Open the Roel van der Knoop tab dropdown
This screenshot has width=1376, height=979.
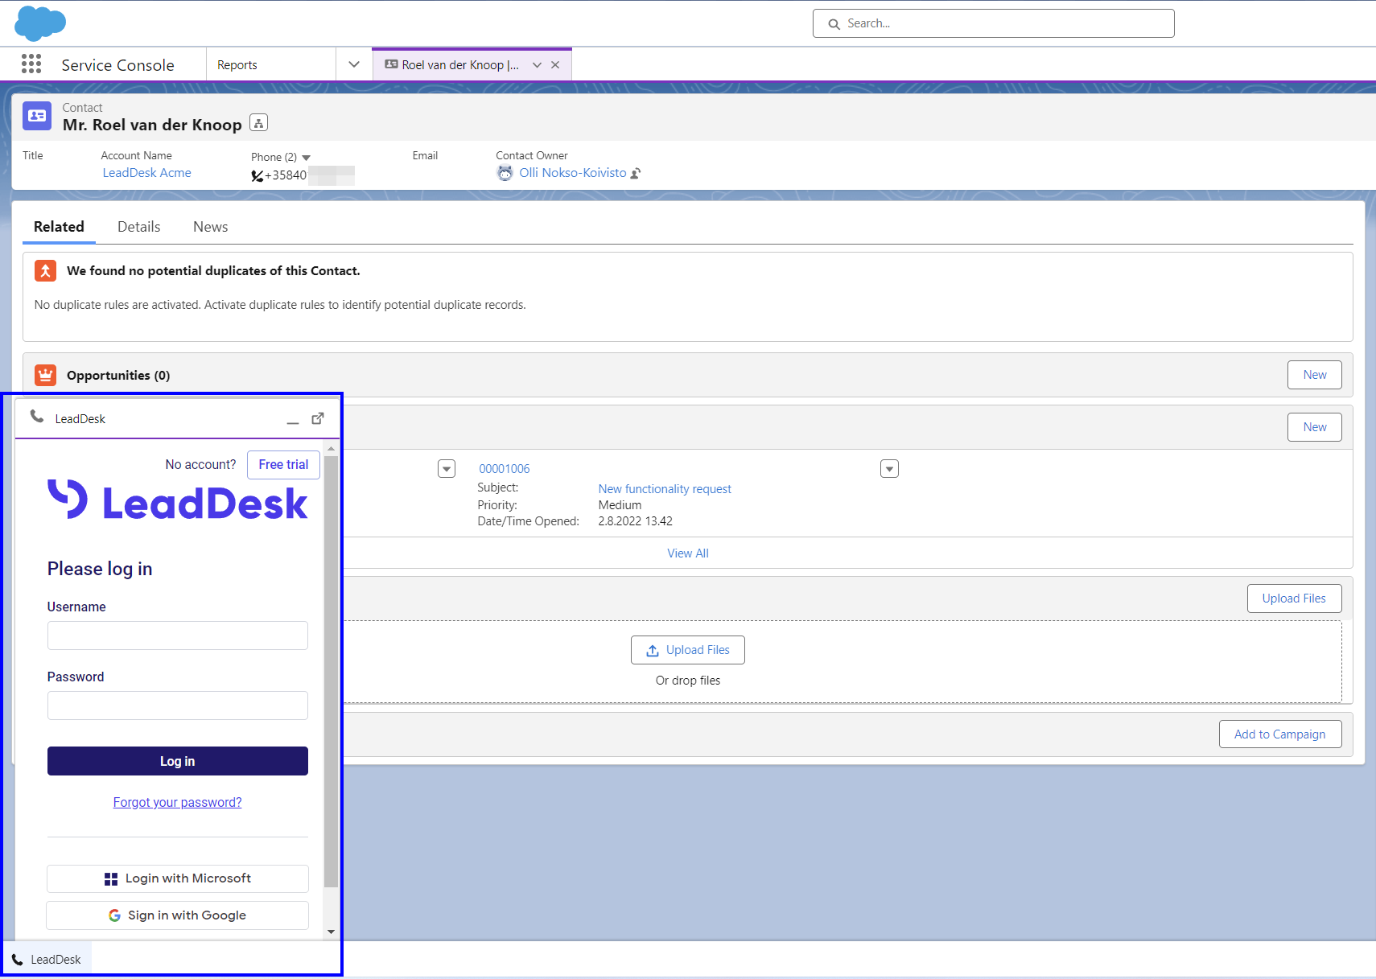tap(537, 65)
